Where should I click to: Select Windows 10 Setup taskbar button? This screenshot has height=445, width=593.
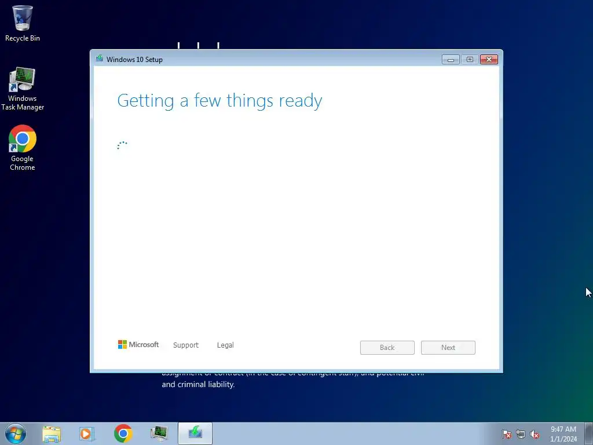(195, 433)
